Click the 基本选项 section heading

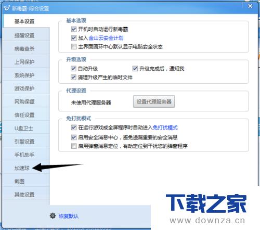76,20
